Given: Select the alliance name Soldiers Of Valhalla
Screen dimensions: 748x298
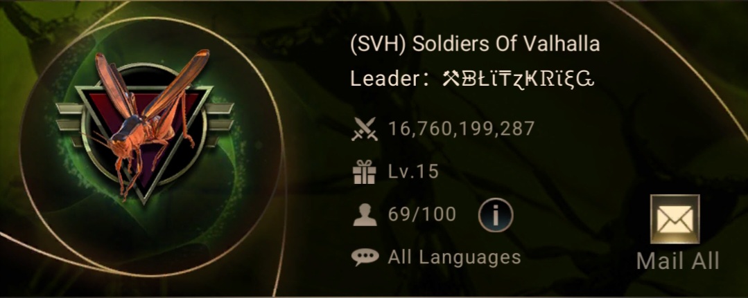Looking at the screenshot, I should (505, 44).
